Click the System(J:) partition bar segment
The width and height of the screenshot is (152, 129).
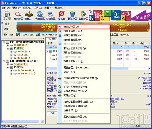click(49, 27)
